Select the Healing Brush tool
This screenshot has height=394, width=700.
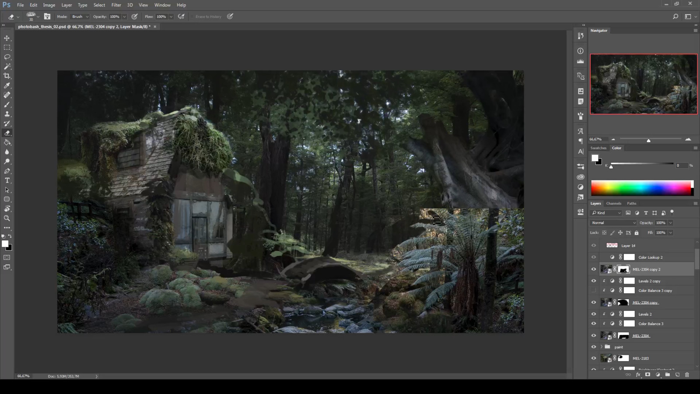7,95
